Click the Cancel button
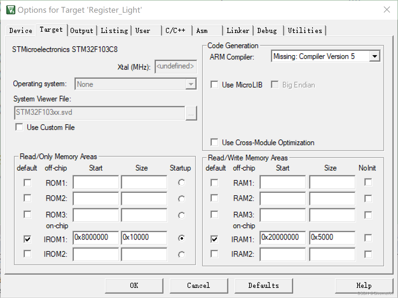The image size is (398, 298). coord(199,285)
